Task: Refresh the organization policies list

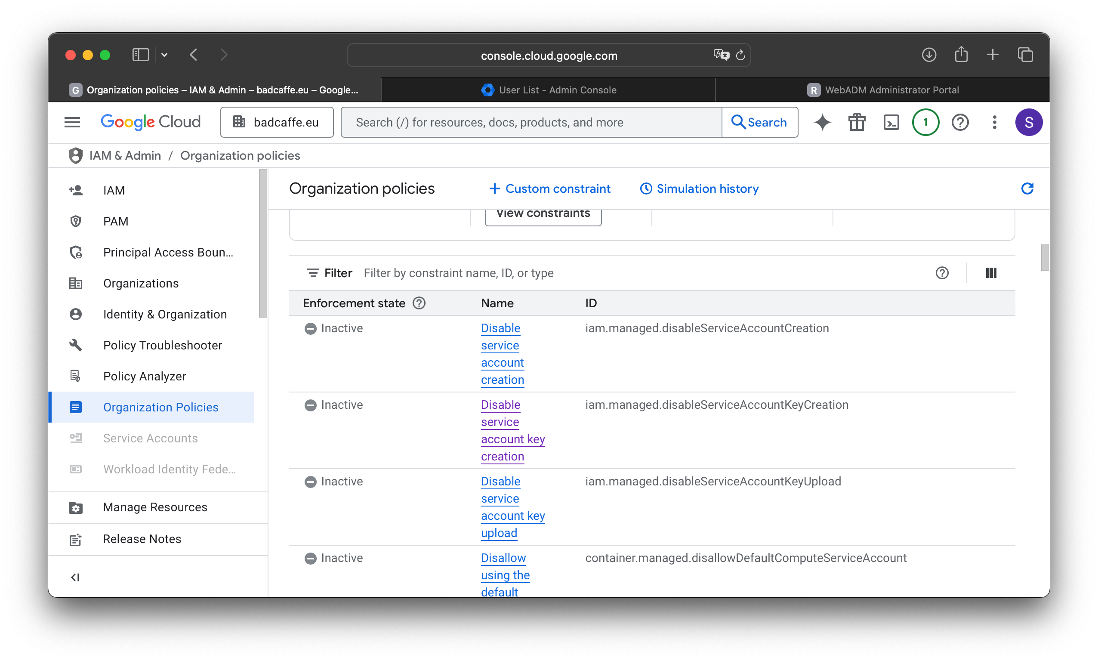Action: click(x=1027, y=188)
